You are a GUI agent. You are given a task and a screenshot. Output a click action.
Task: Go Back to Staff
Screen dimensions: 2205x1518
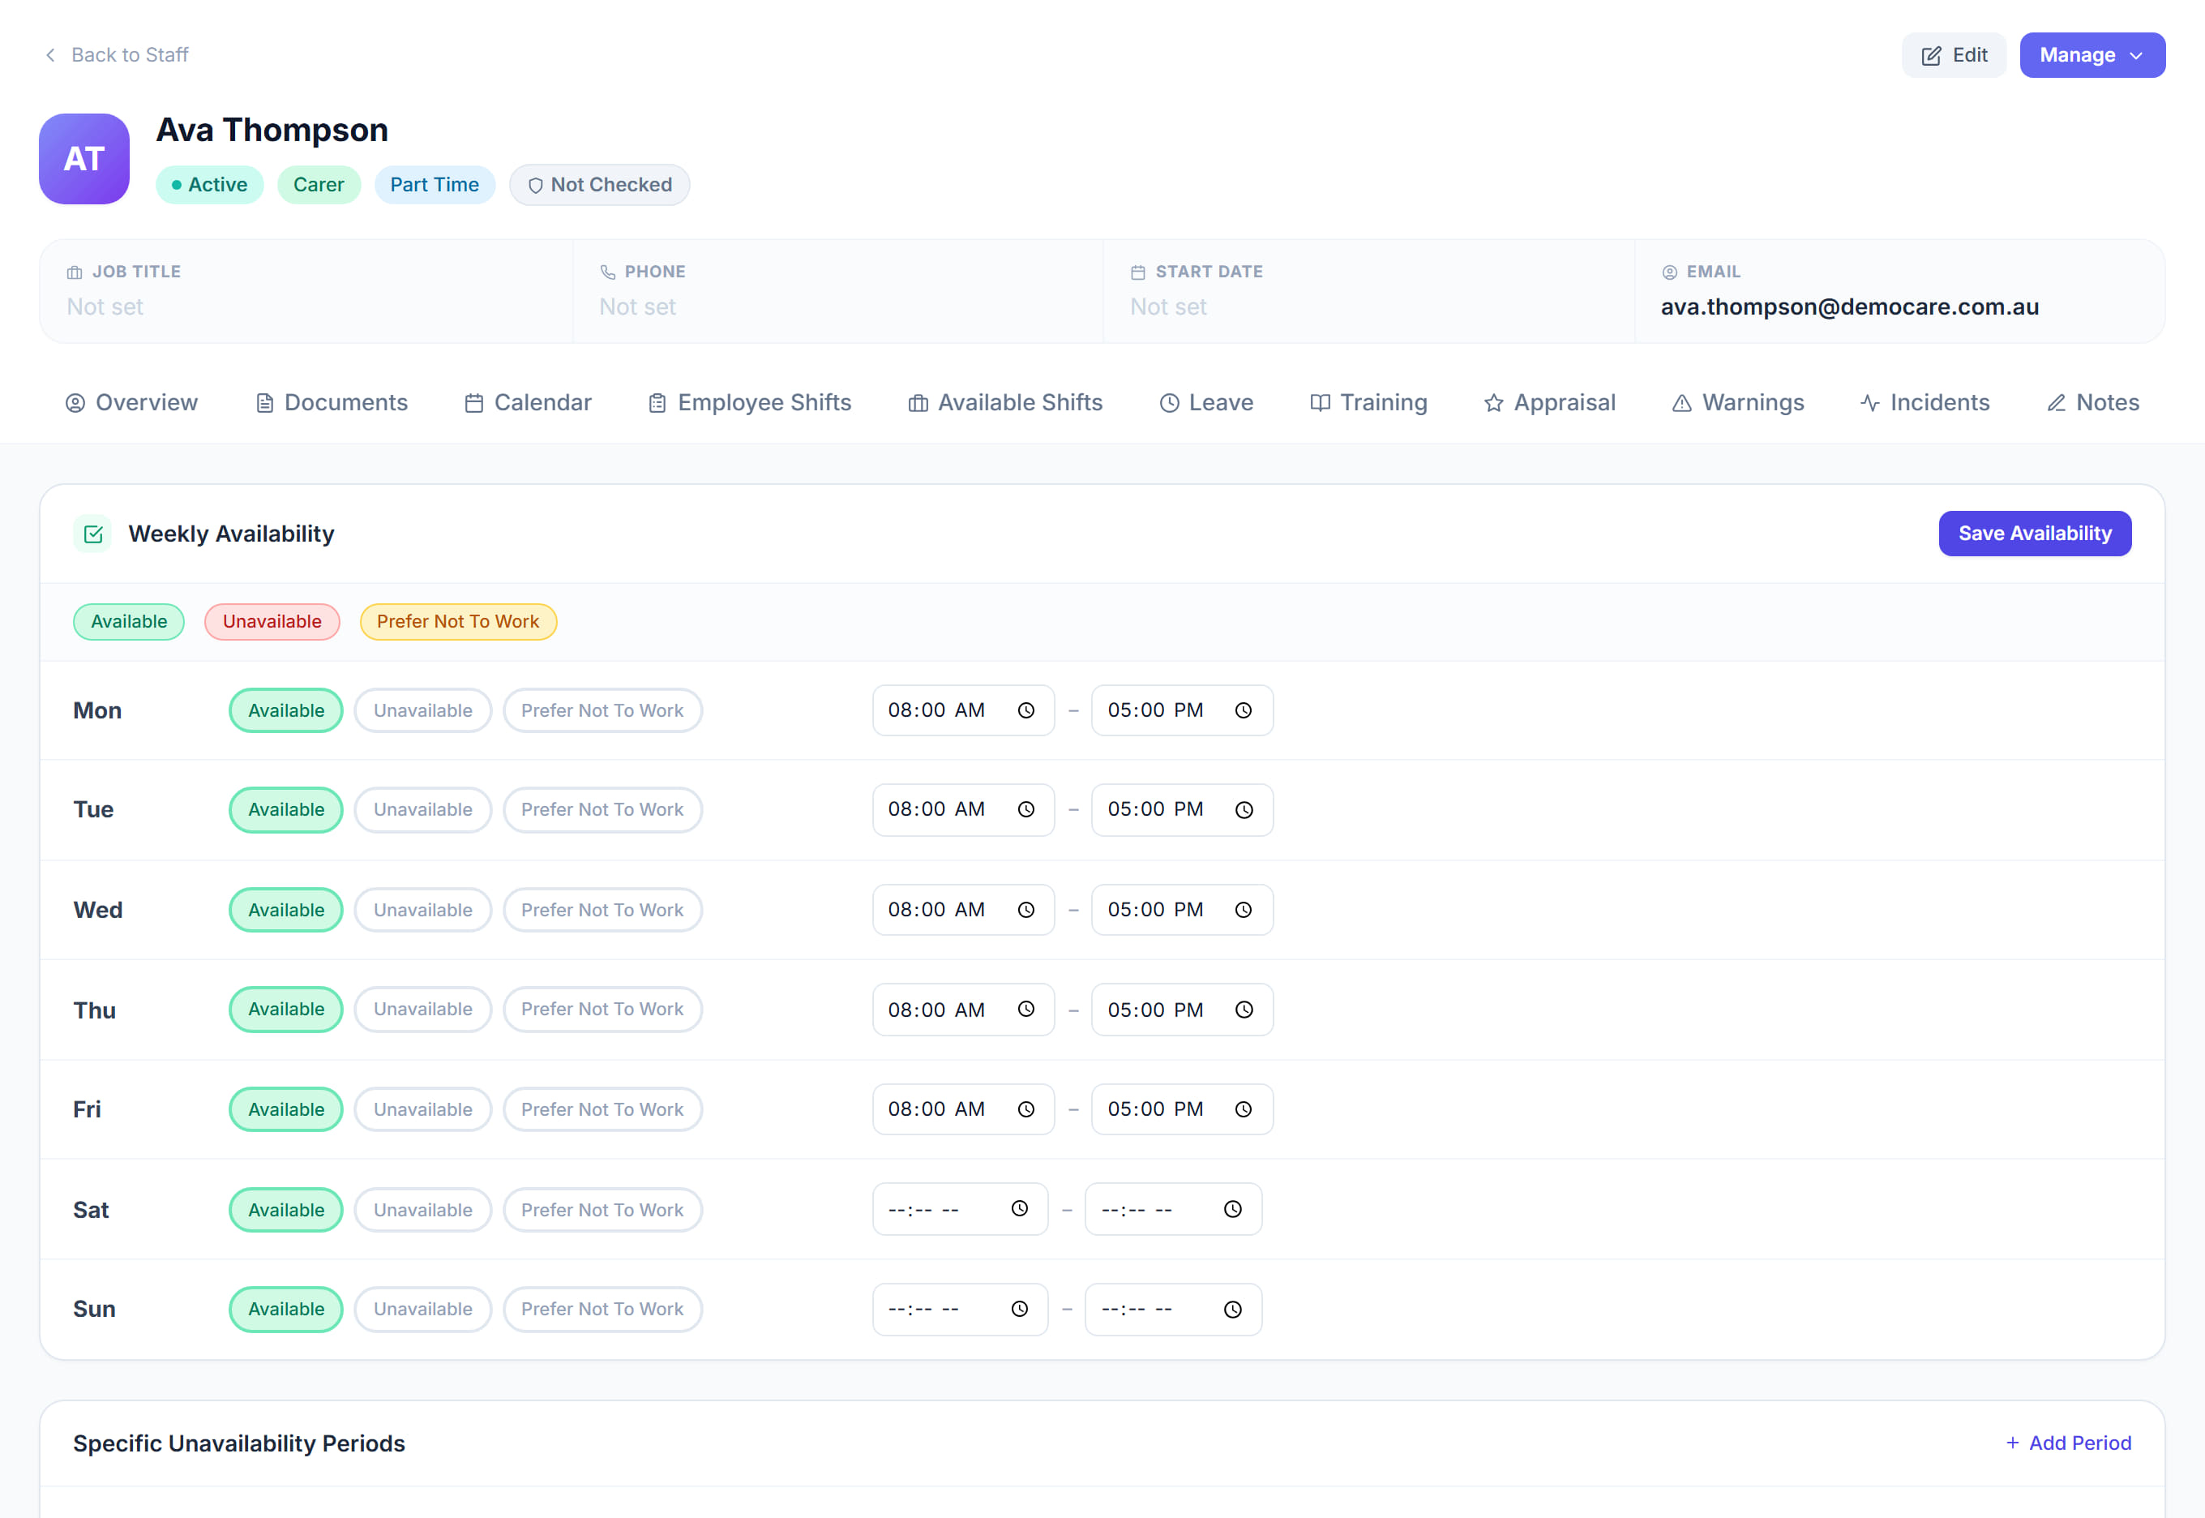pos(116,55)
